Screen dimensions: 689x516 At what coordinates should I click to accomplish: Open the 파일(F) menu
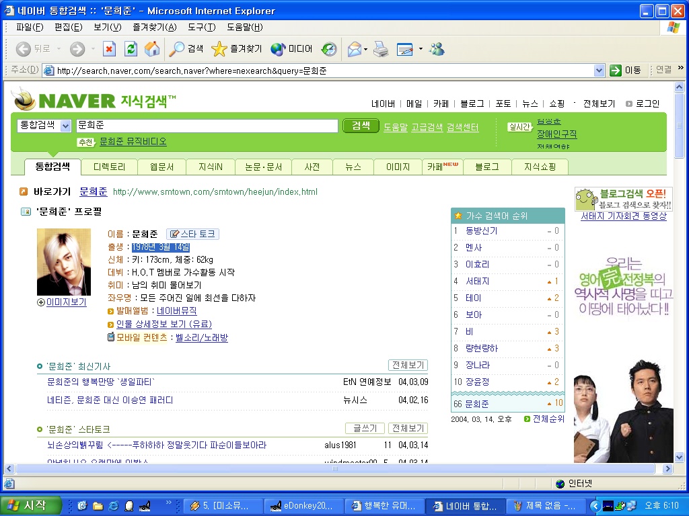(30, 27)
